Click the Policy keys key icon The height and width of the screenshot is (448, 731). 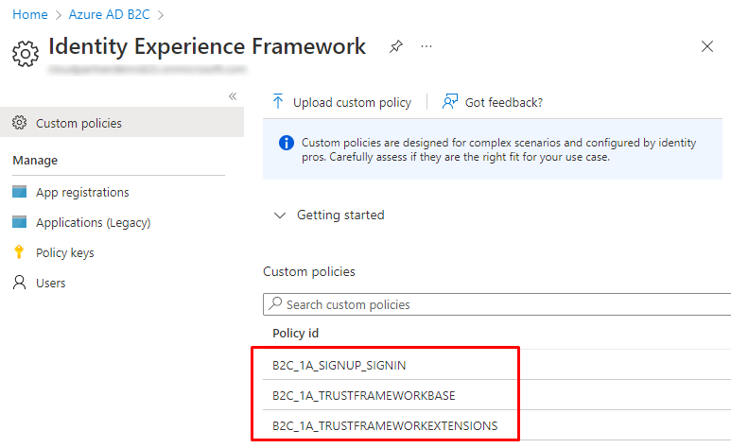click(x=19, y=252)
